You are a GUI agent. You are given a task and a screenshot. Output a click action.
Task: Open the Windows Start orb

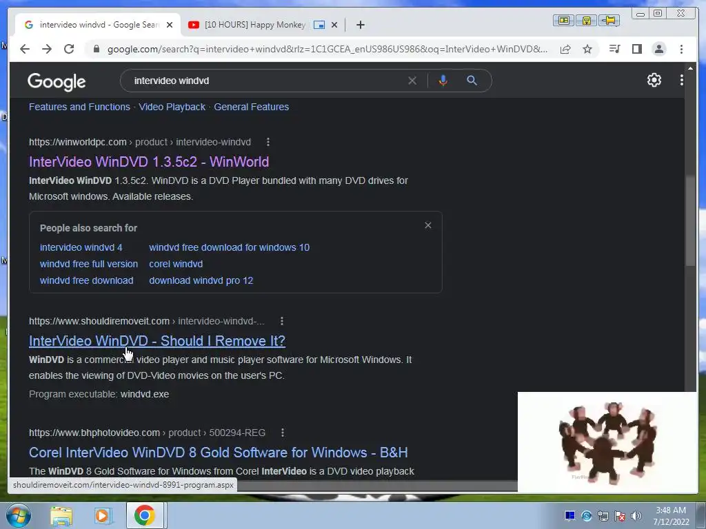[19, 515]
